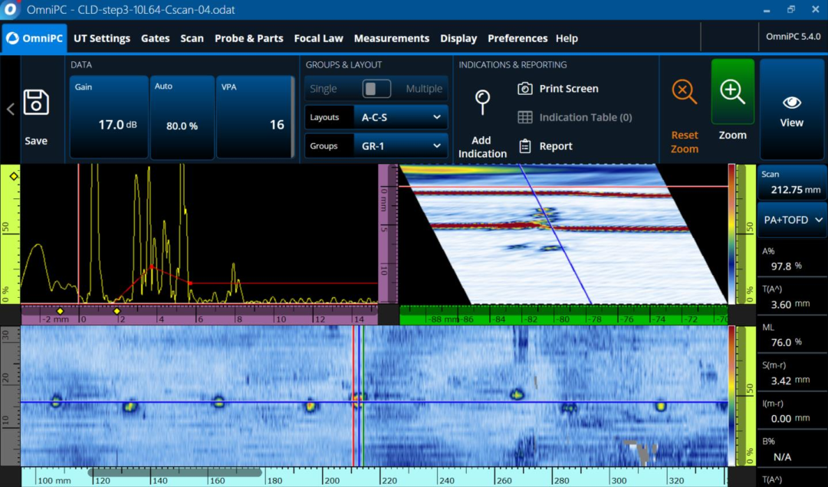The height and width of the screenshot is (487, 828).
Task: Click the green measurement cursor in C-scan
Action: [363, 396]
